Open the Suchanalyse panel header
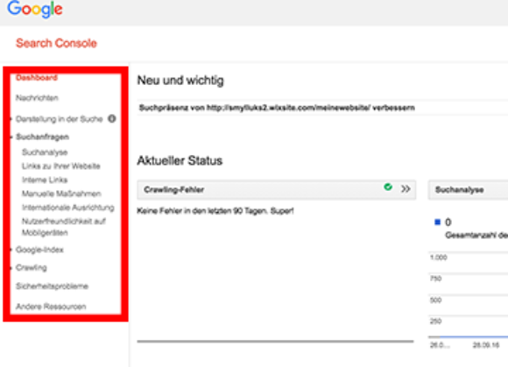 pos(468,190)
